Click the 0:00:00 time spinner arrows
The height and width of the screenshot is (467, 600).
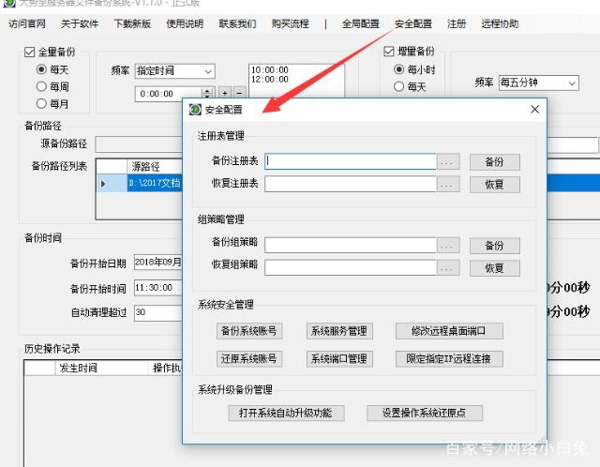[207, 94]
